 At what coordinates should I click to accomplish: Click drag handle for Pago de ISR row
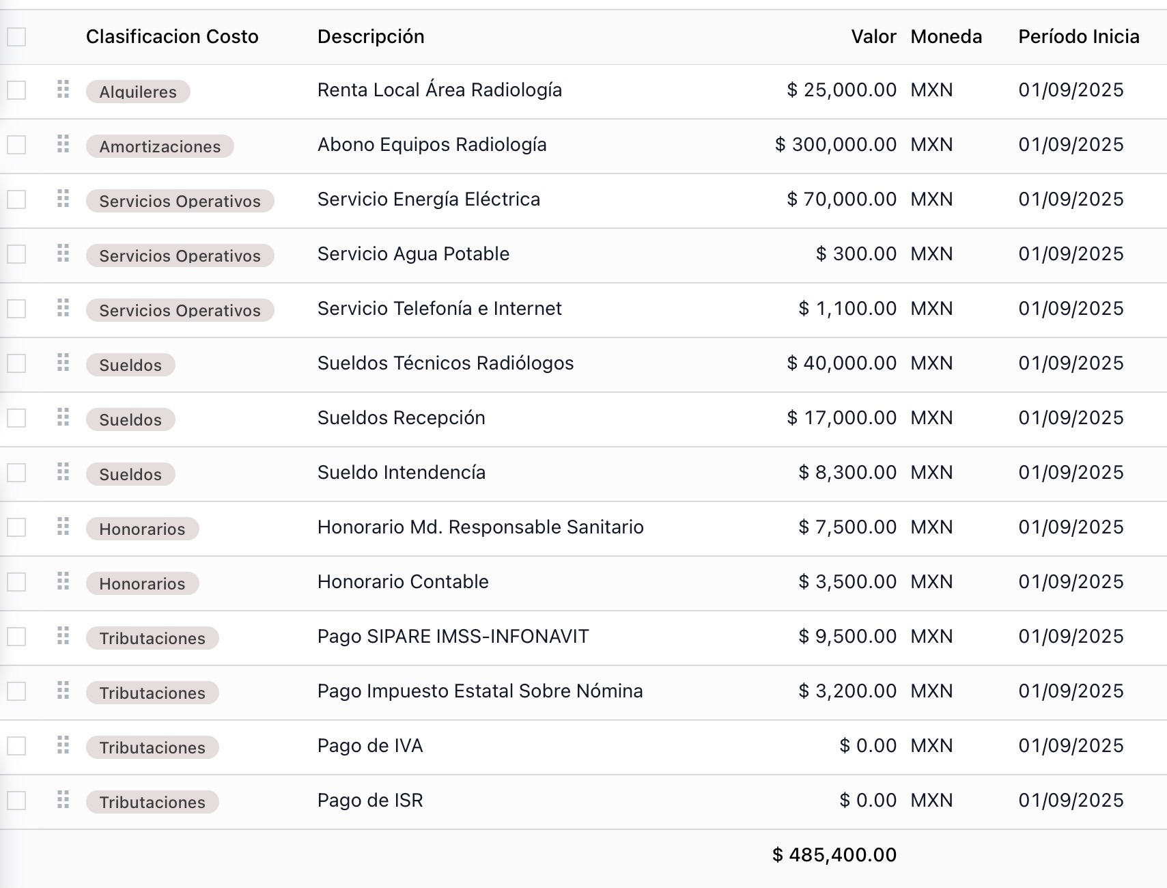pyautogui.click(x=63, y=800)
